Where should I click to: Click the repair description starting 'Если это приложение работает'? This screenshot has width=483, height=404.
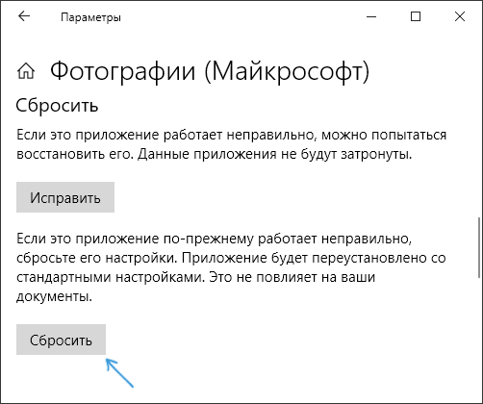point(231,144)
